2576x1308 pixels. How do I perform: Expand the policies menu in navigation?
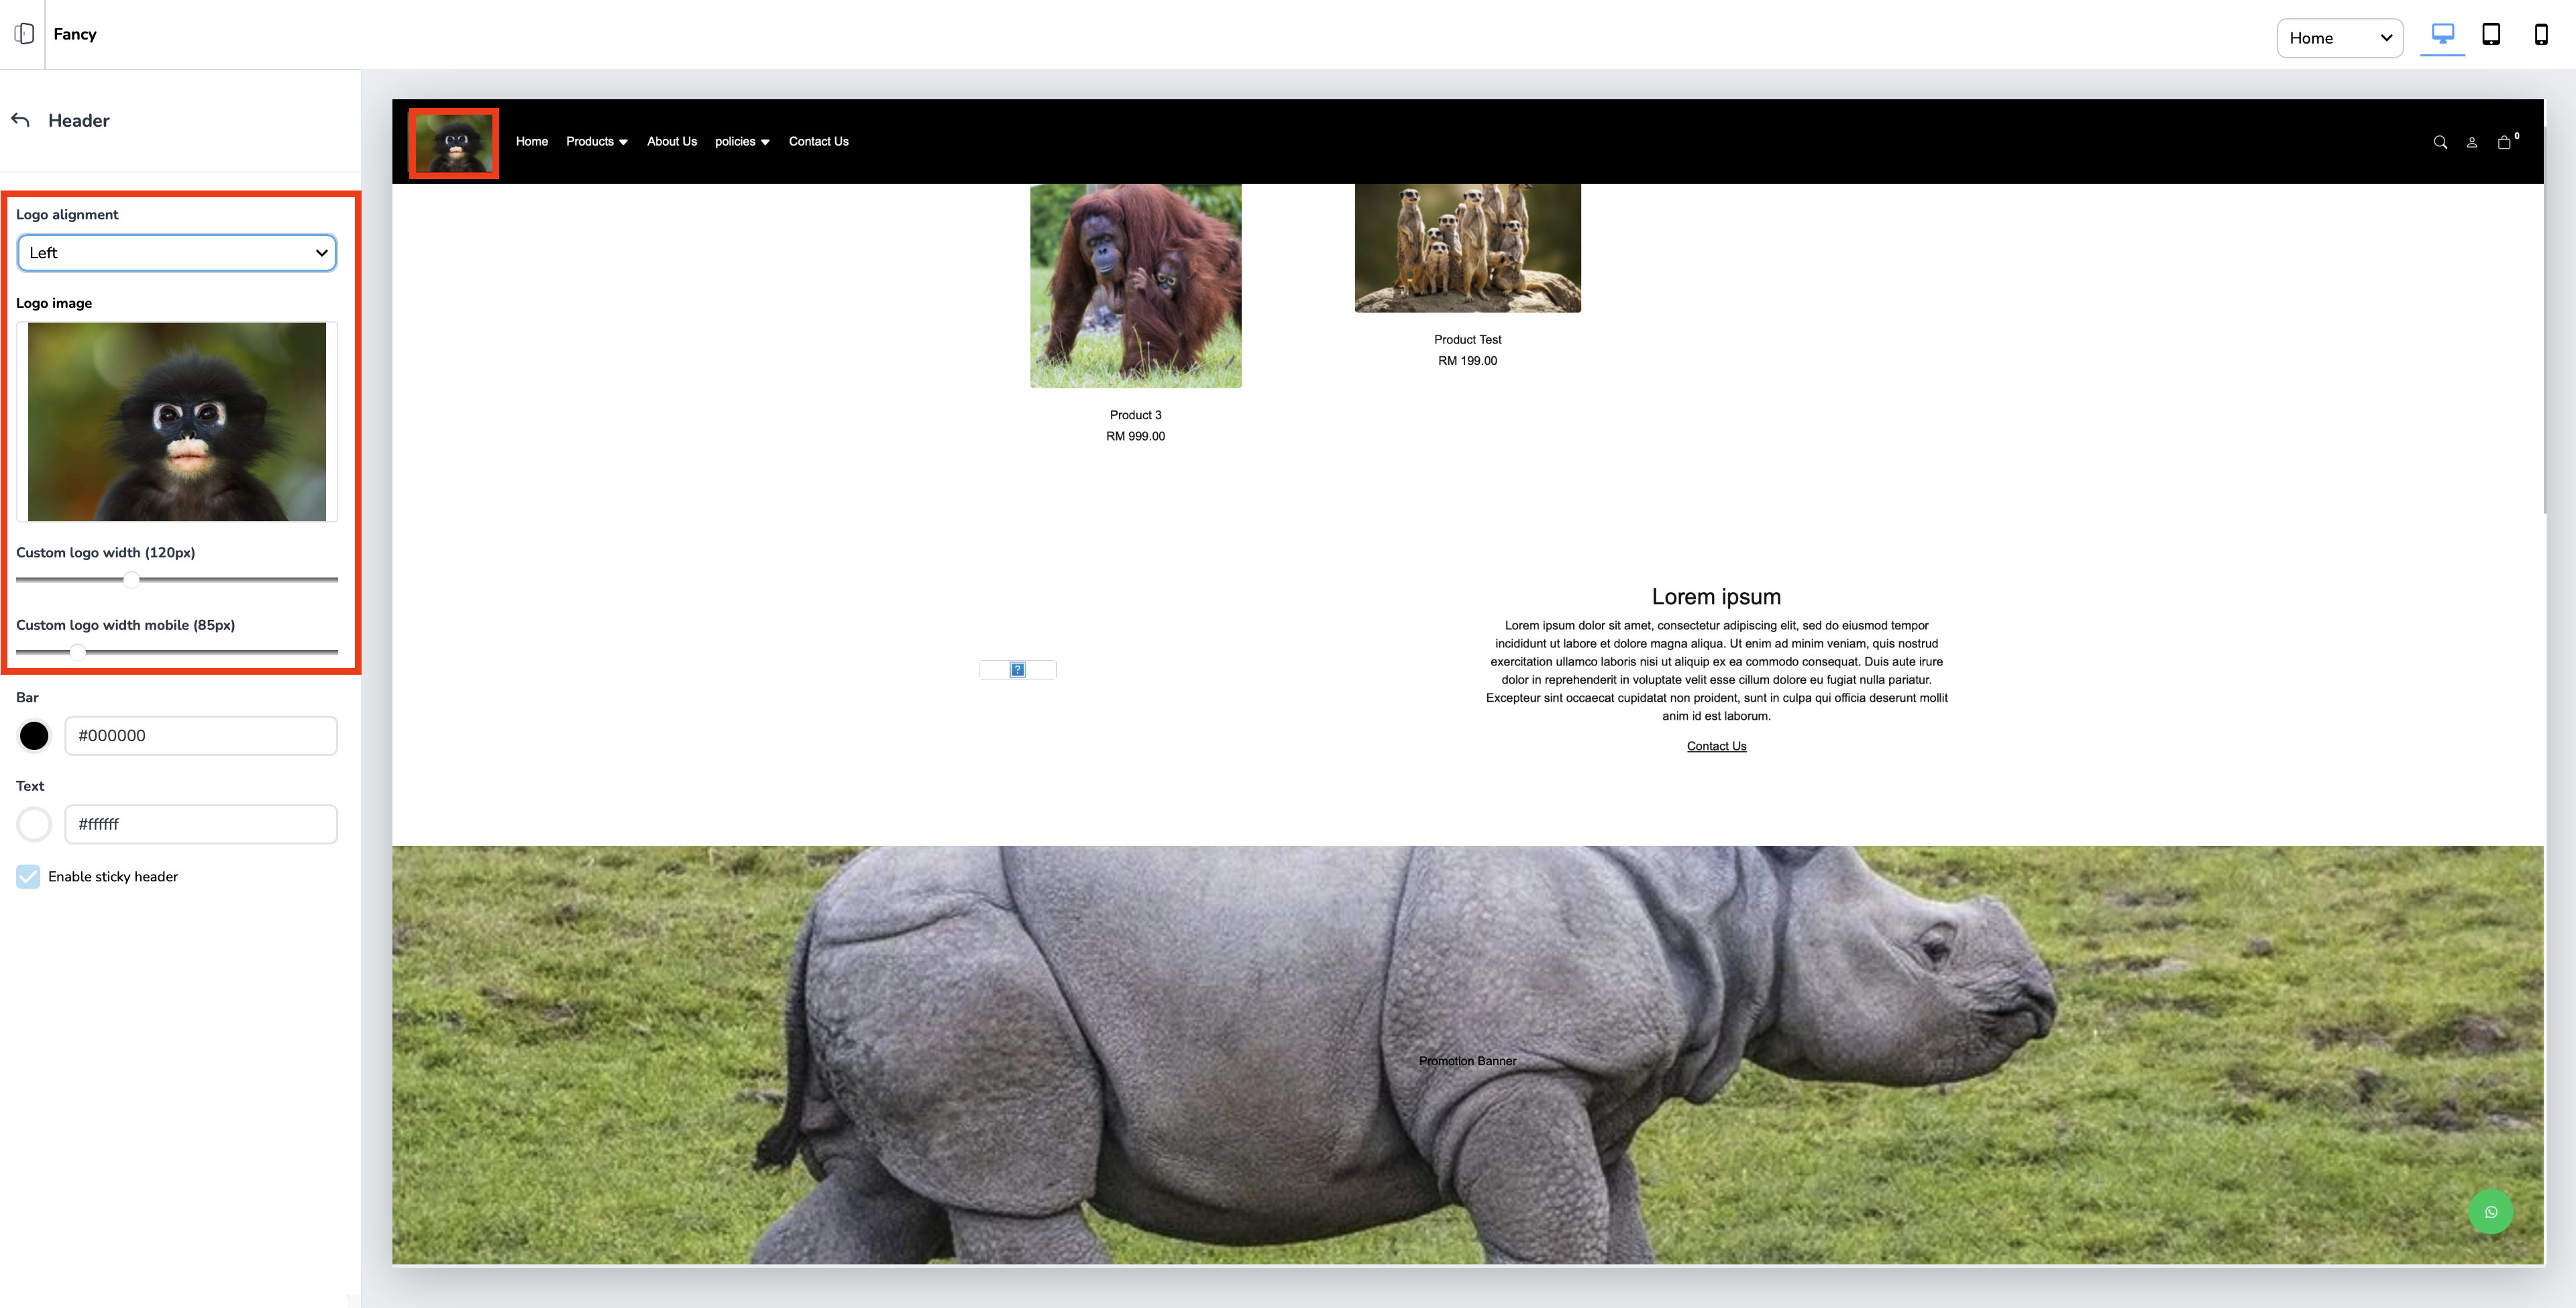741,141
